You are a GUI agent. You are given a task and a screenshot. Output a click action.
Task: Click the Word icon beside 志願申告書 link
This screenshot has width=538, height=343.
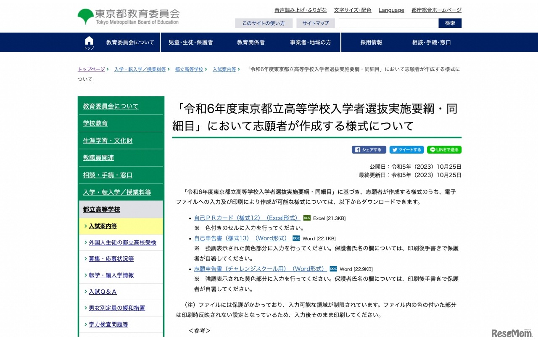pyautogui.click(x=333, y=269)
